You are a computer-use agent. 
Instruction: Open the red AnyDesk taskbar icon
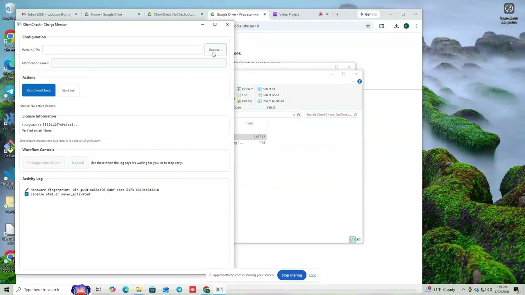click(x=193, y=290)
